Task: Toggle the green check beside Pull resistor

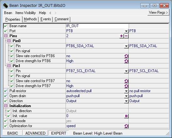Action: coord(6,91)
